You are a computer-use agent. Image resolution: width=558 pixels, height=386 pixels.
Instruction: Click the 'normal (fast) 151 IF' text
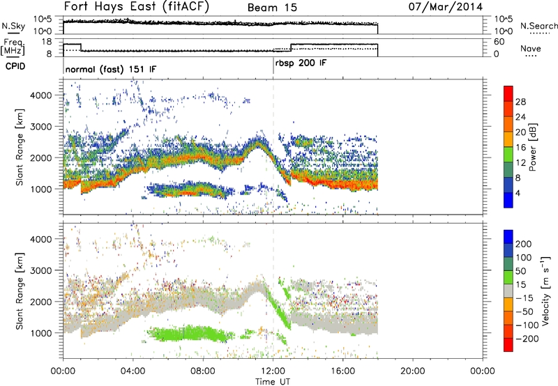[111, 69]
